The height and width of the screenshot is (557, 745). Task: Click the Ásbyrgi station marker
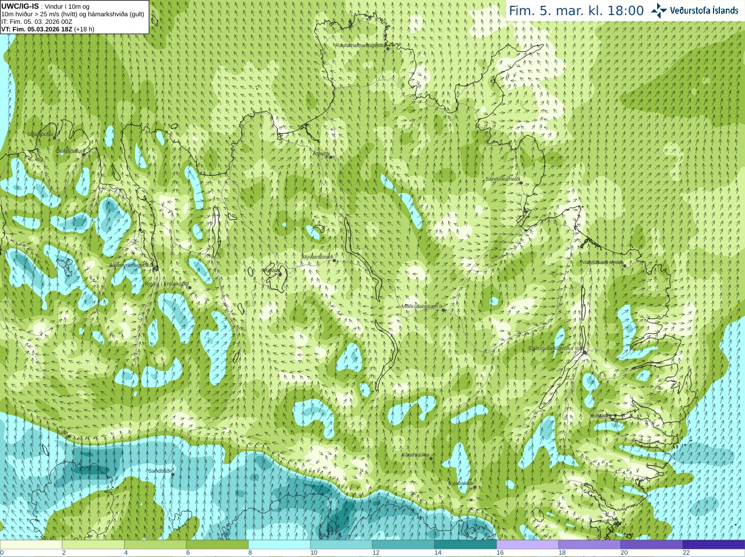pos(331,157)
